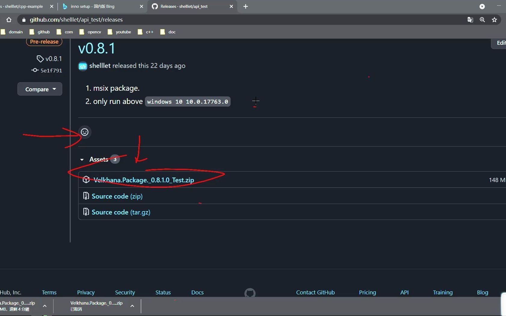506x316 pixels.
Task: Open the API footer link
Action: pos(404,292)
